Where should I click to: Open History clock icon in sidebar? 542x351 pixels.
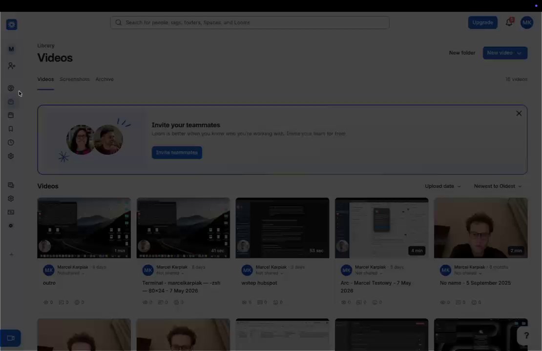(x=11, y=142)
